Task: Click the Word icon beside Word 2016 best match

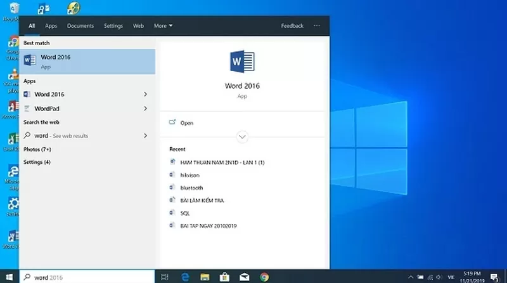Action: (x=30, y=60)
